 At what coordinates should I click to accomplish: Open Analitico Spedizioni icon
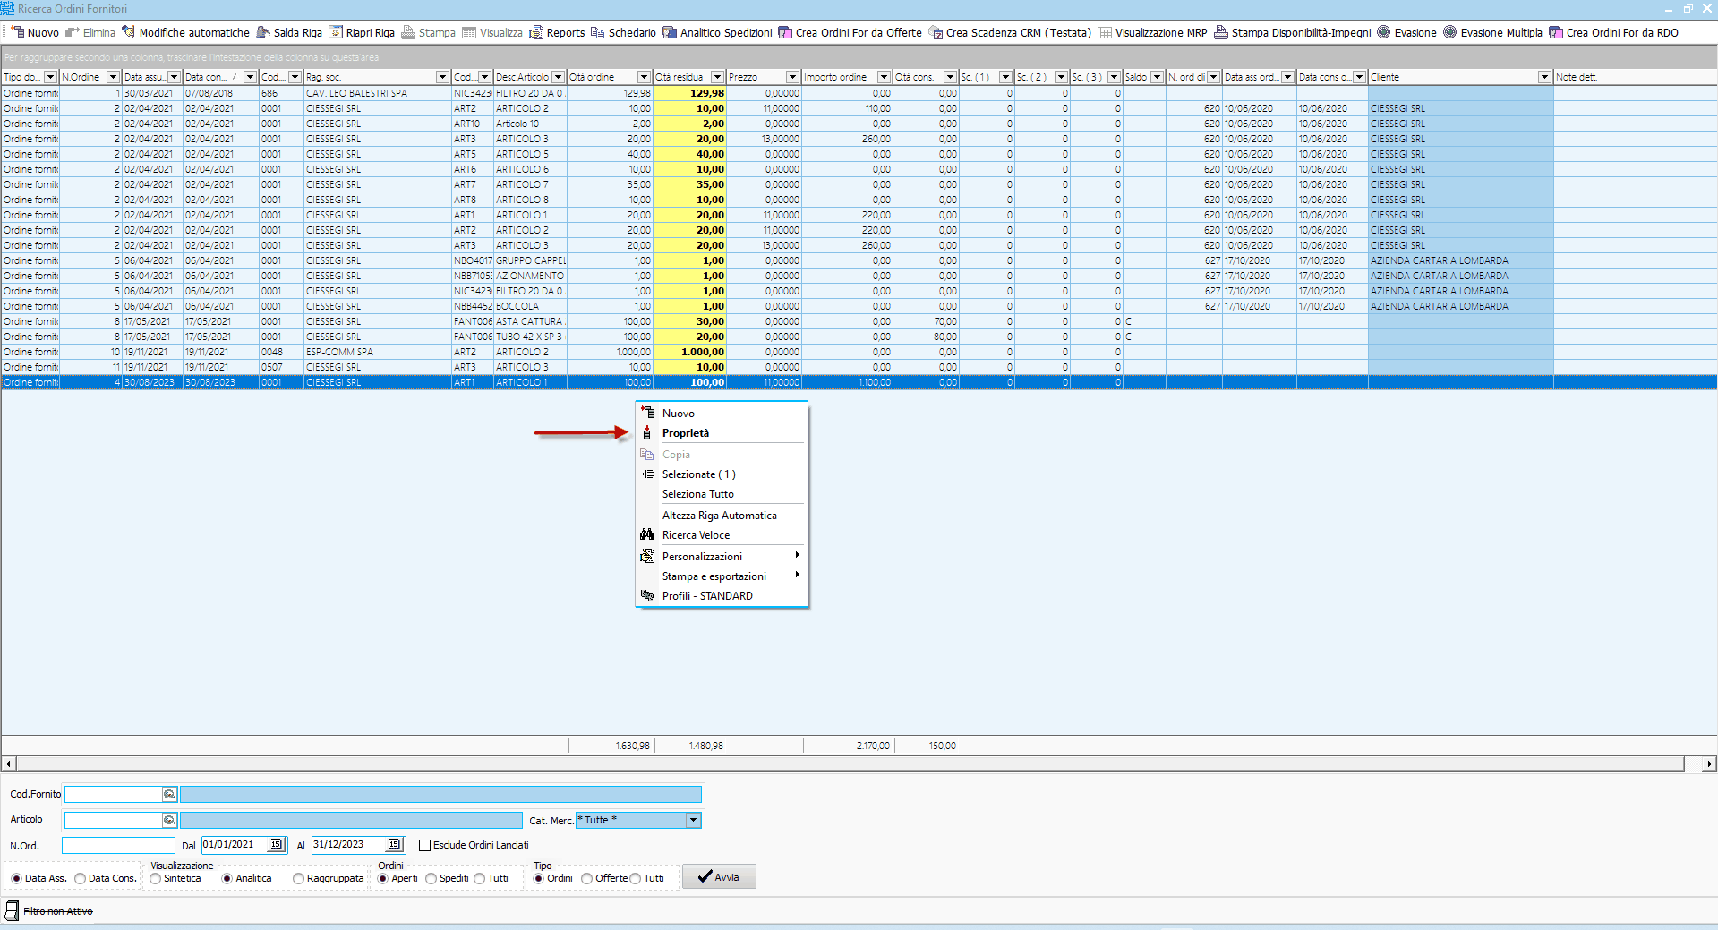pyautogui.click(x=670, y=32)
